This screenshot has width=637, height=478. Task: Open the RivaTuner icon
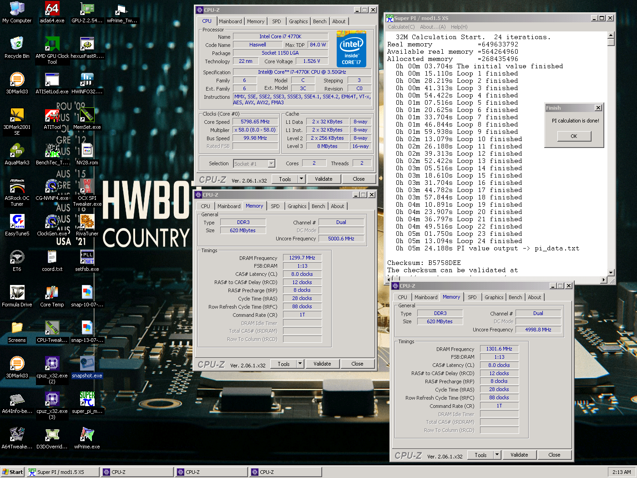tap(87, 225)
